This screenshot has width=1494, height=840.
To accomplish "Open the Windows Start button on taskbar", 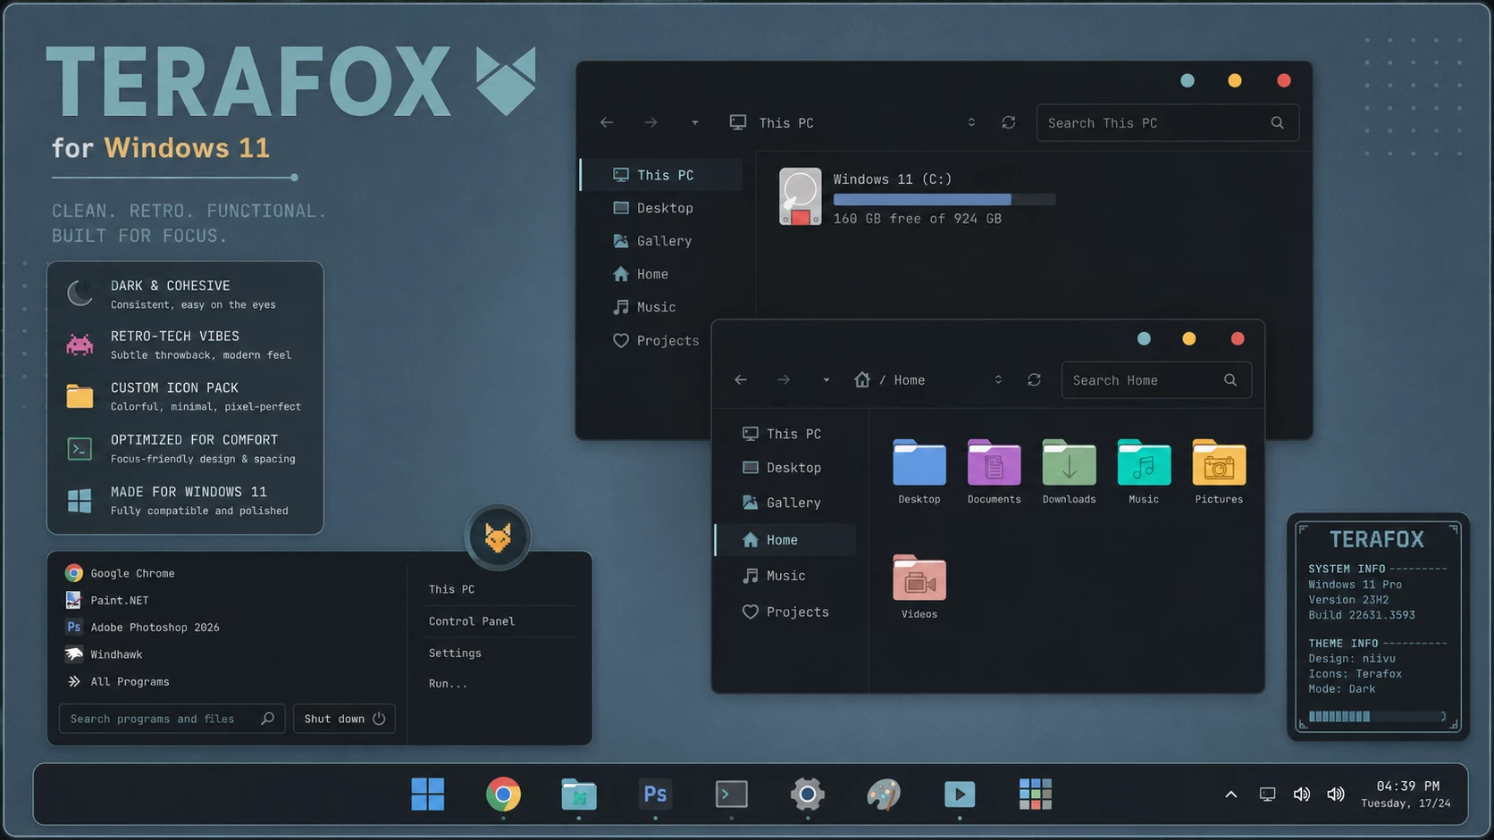I will coord(427,794).
